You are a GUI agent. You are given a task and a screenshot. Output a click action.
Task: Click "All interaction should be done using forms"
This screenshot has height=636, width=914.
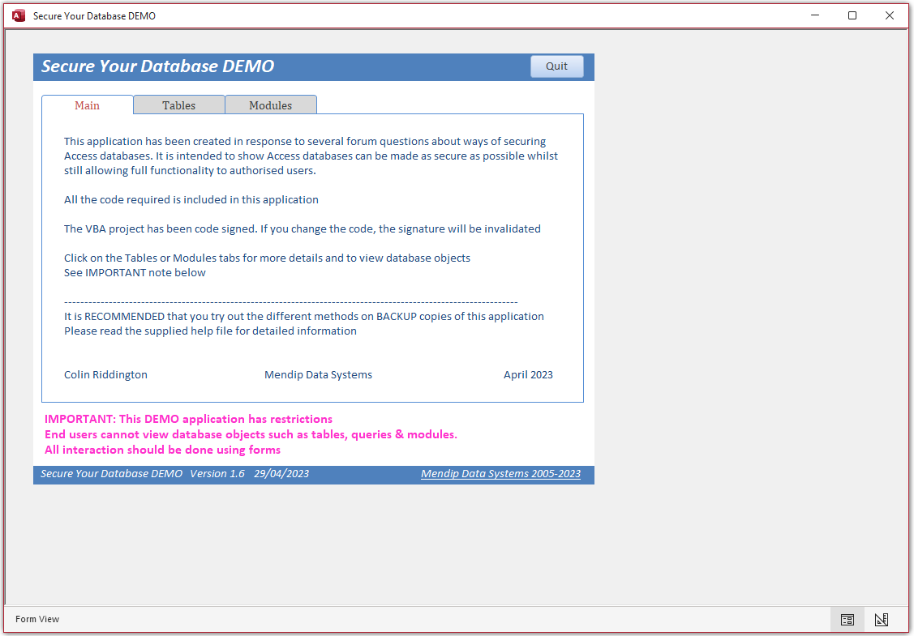(163, 450)
